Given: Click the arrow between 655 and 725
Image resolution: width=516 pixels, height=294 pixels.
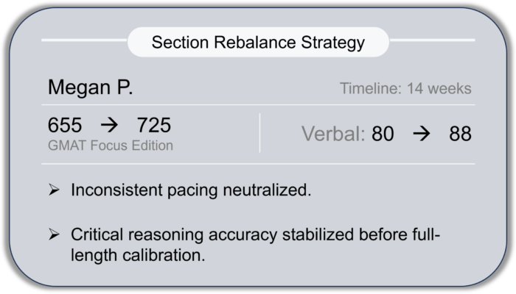Looking at the screenshot, I should [x=110, y=126].
